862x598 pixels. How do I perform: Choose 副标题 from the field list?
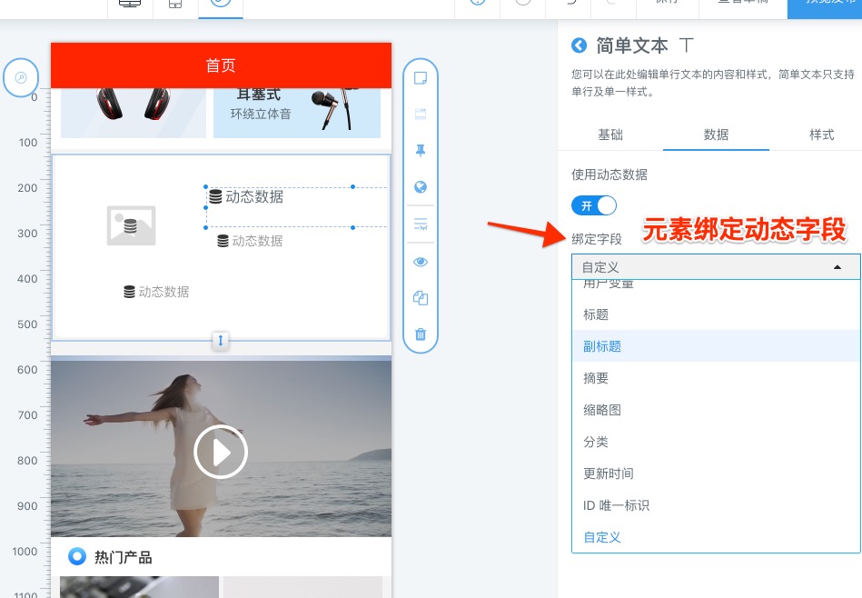click(x=717, y=346)
